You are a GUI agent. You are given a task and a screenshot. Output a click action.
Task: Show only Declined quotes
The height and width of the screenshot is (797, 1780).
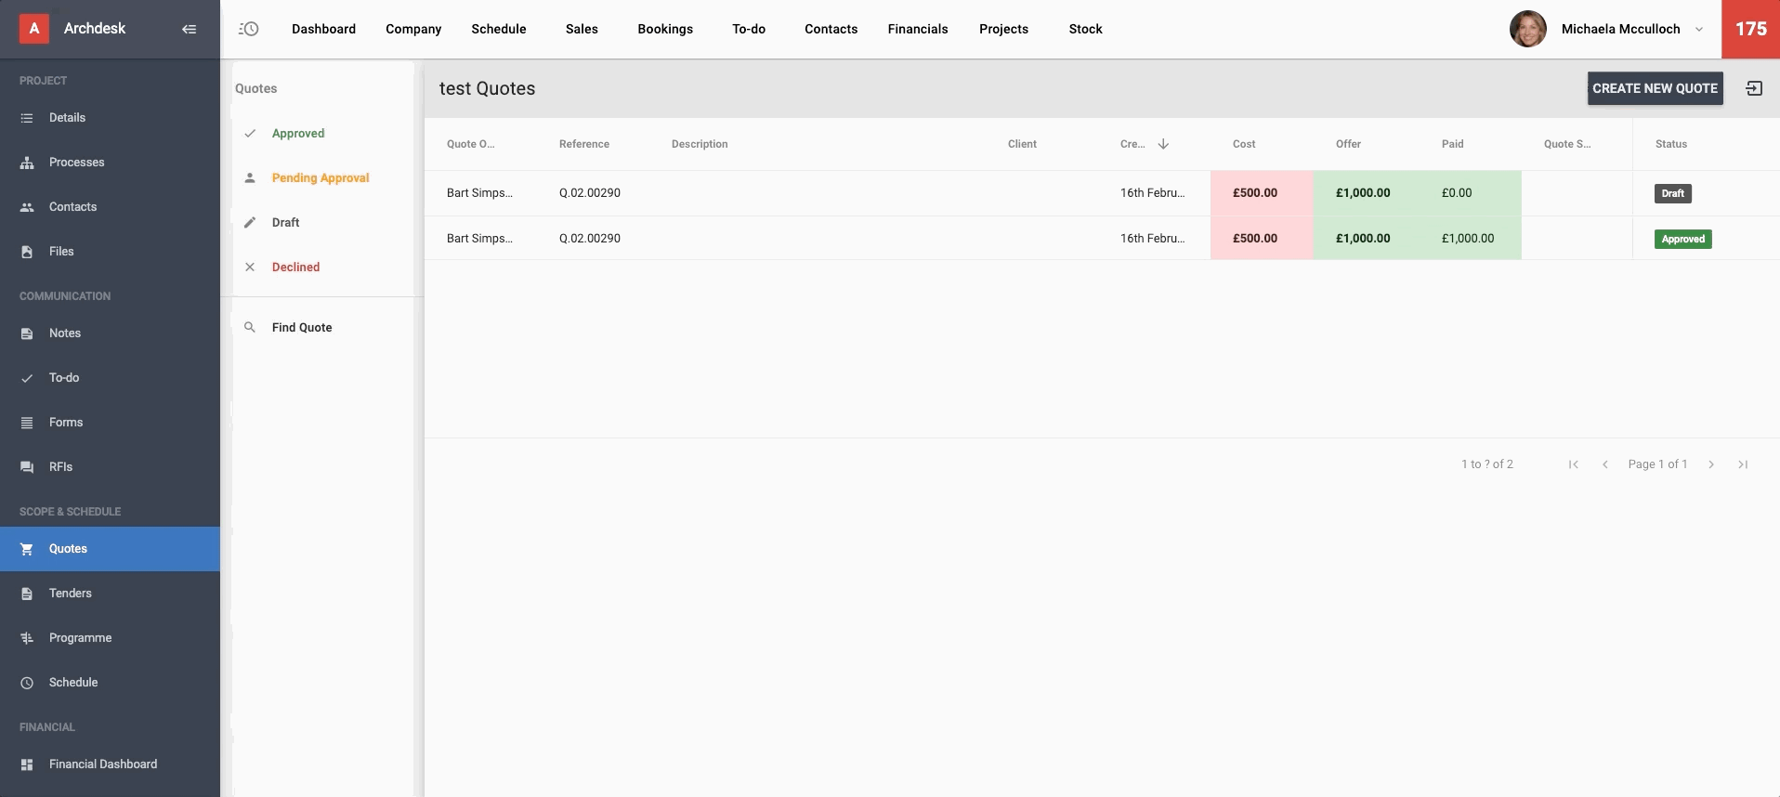coord(295,267)
